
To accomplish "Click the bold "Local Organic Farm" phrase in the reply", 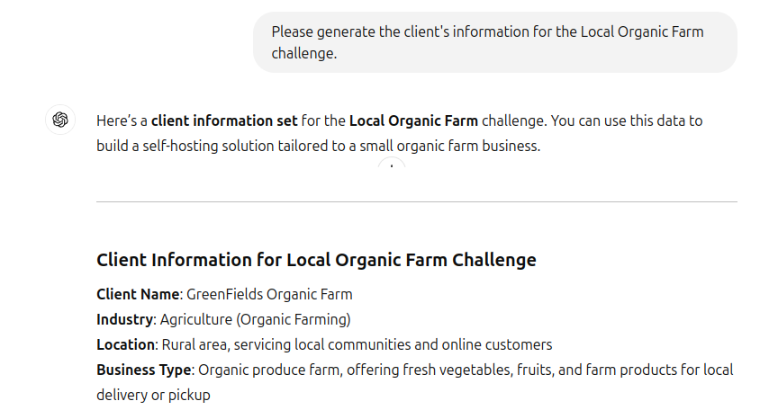I will (x=413, y=120).
